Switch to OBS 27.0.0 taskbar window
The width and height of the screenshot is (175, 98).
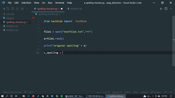(x=95, y=96)
